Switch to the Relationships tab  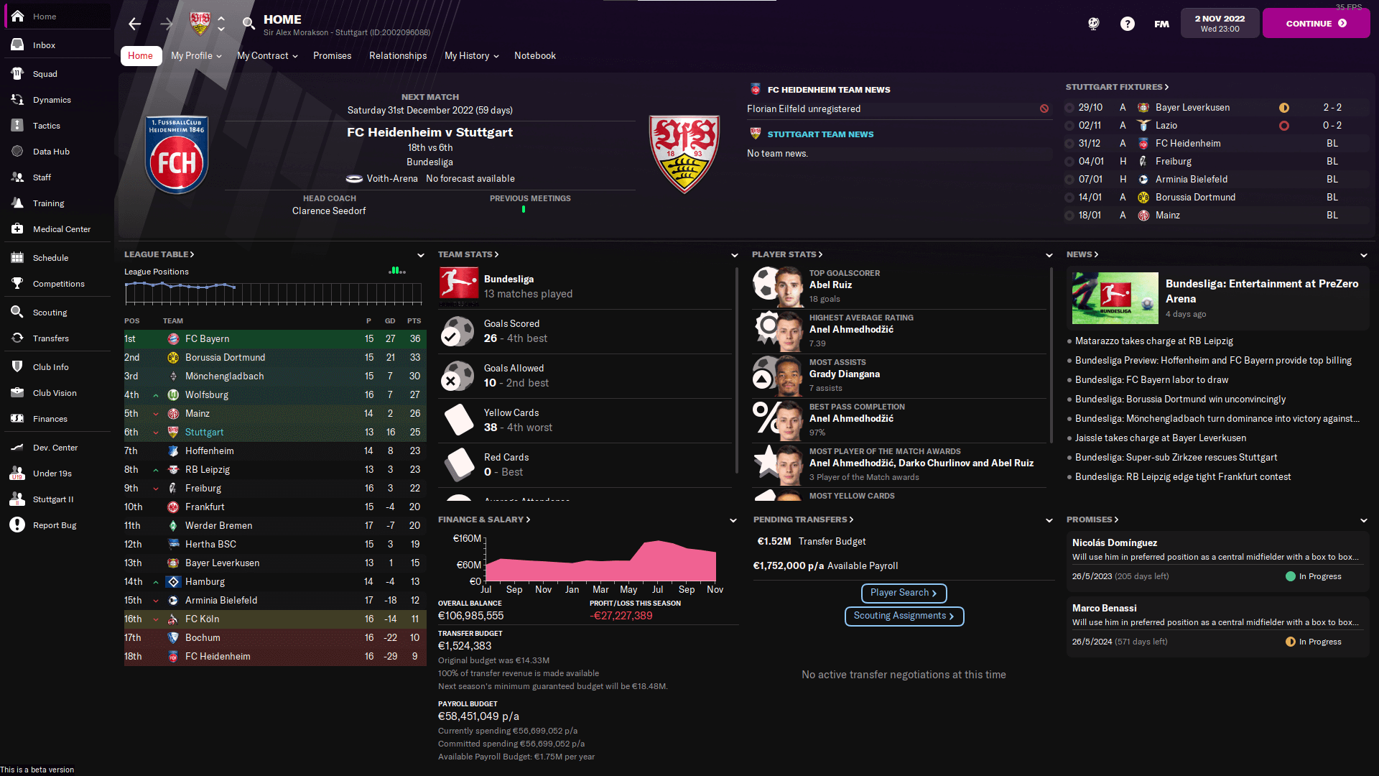398,56
